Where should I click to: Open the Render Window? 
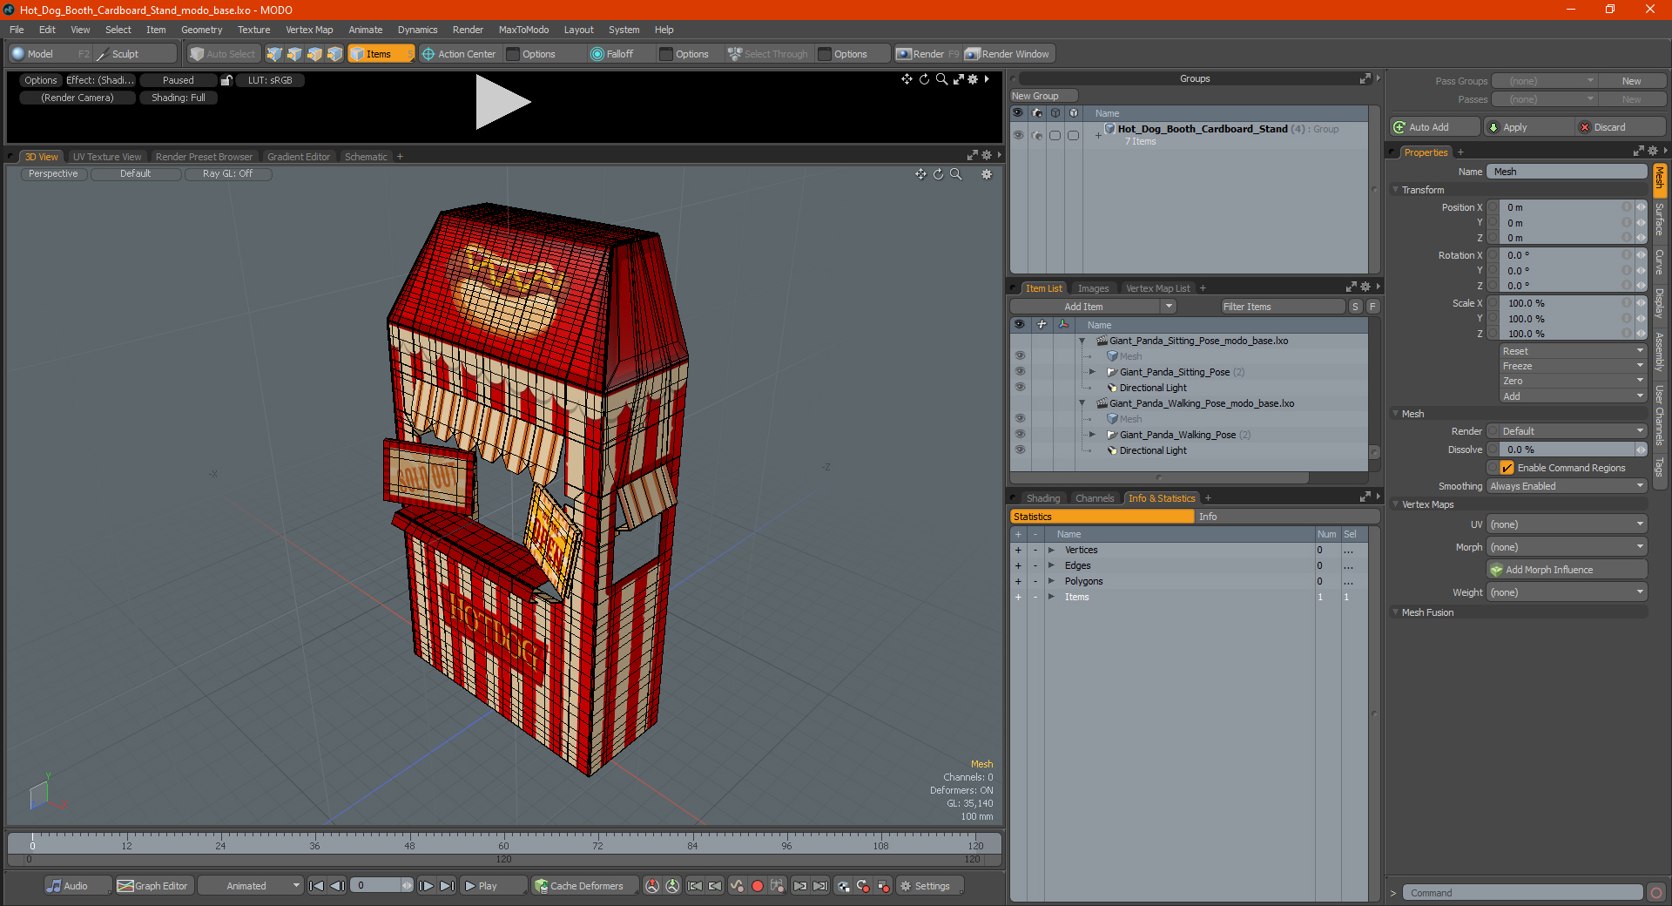click(1008, 54)
